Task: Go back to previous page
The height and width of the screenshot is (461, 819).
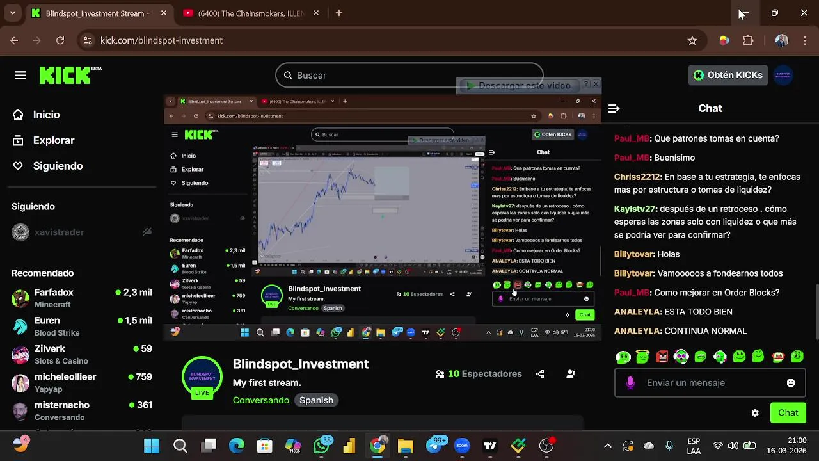Action: 14,40
